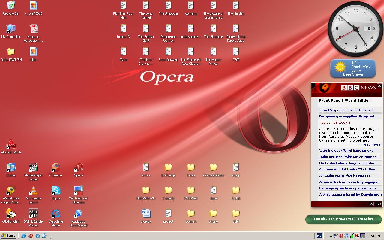
Task: Open 'Arson attack on French synagogue' headline
Action: click(x=350, y=182)
